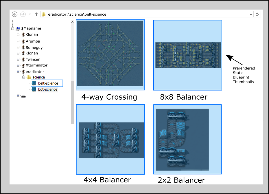Expand the Arumba player node
269x194 pixels.
pos(18,41)
